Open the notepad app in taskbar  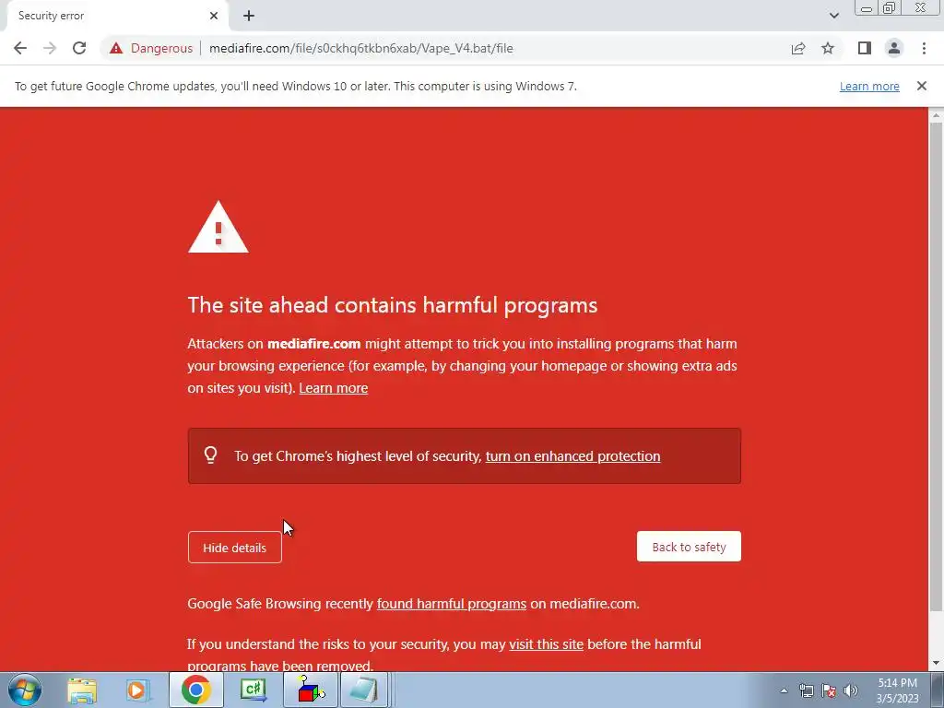364,690
